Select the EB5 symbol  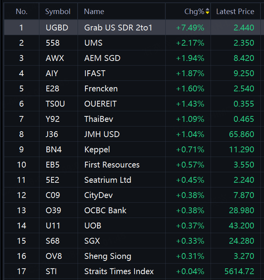[53, 165]
